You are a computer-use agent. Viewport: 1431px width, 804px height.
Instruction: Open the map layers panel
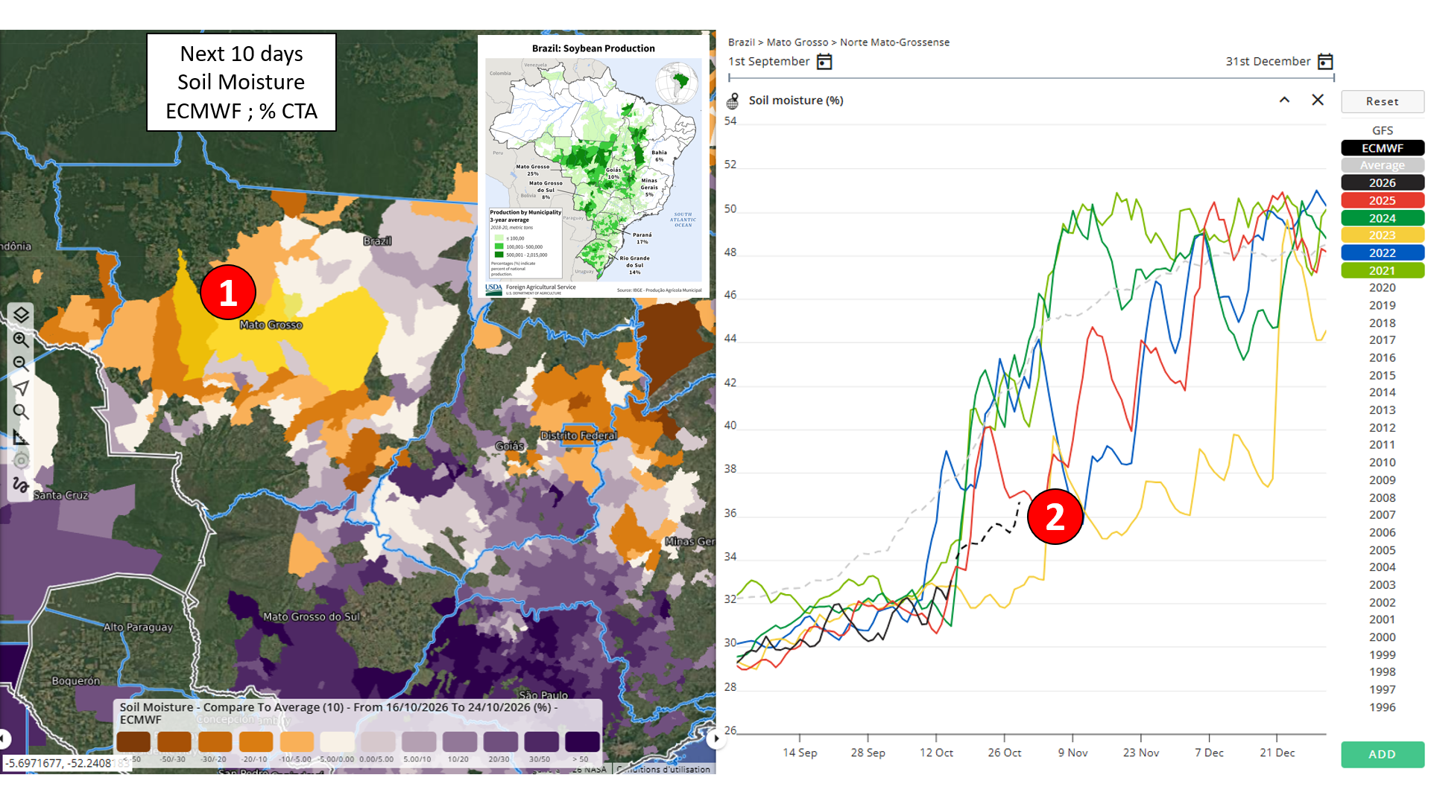pyautogui.click(x=21, y=315)
